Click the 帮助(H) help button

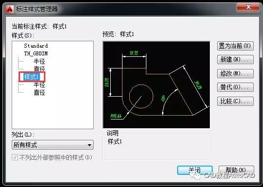point(236,170)
